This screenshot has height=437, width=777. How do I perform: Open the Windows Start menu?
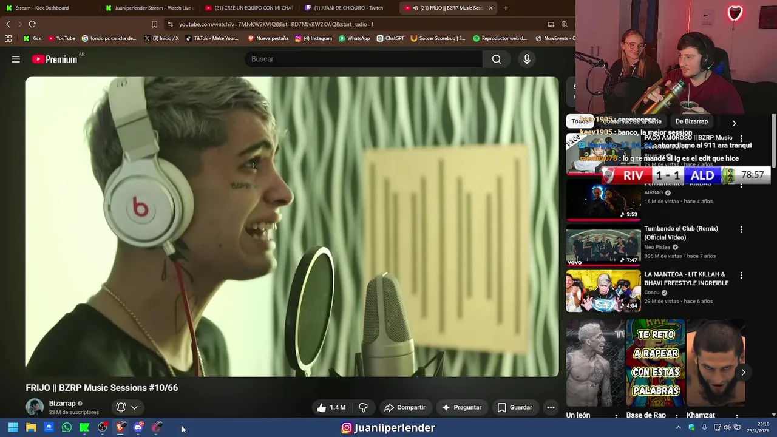click(x=13, y=427)
